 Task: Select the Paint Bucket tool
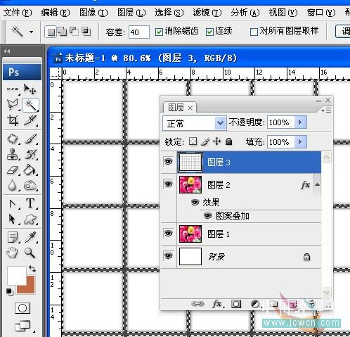point(30,170)
